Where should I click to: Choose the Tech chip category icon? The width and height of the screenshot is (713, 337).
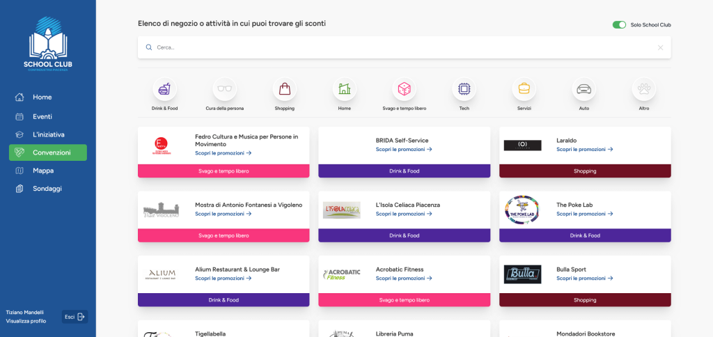coord(464,88)
